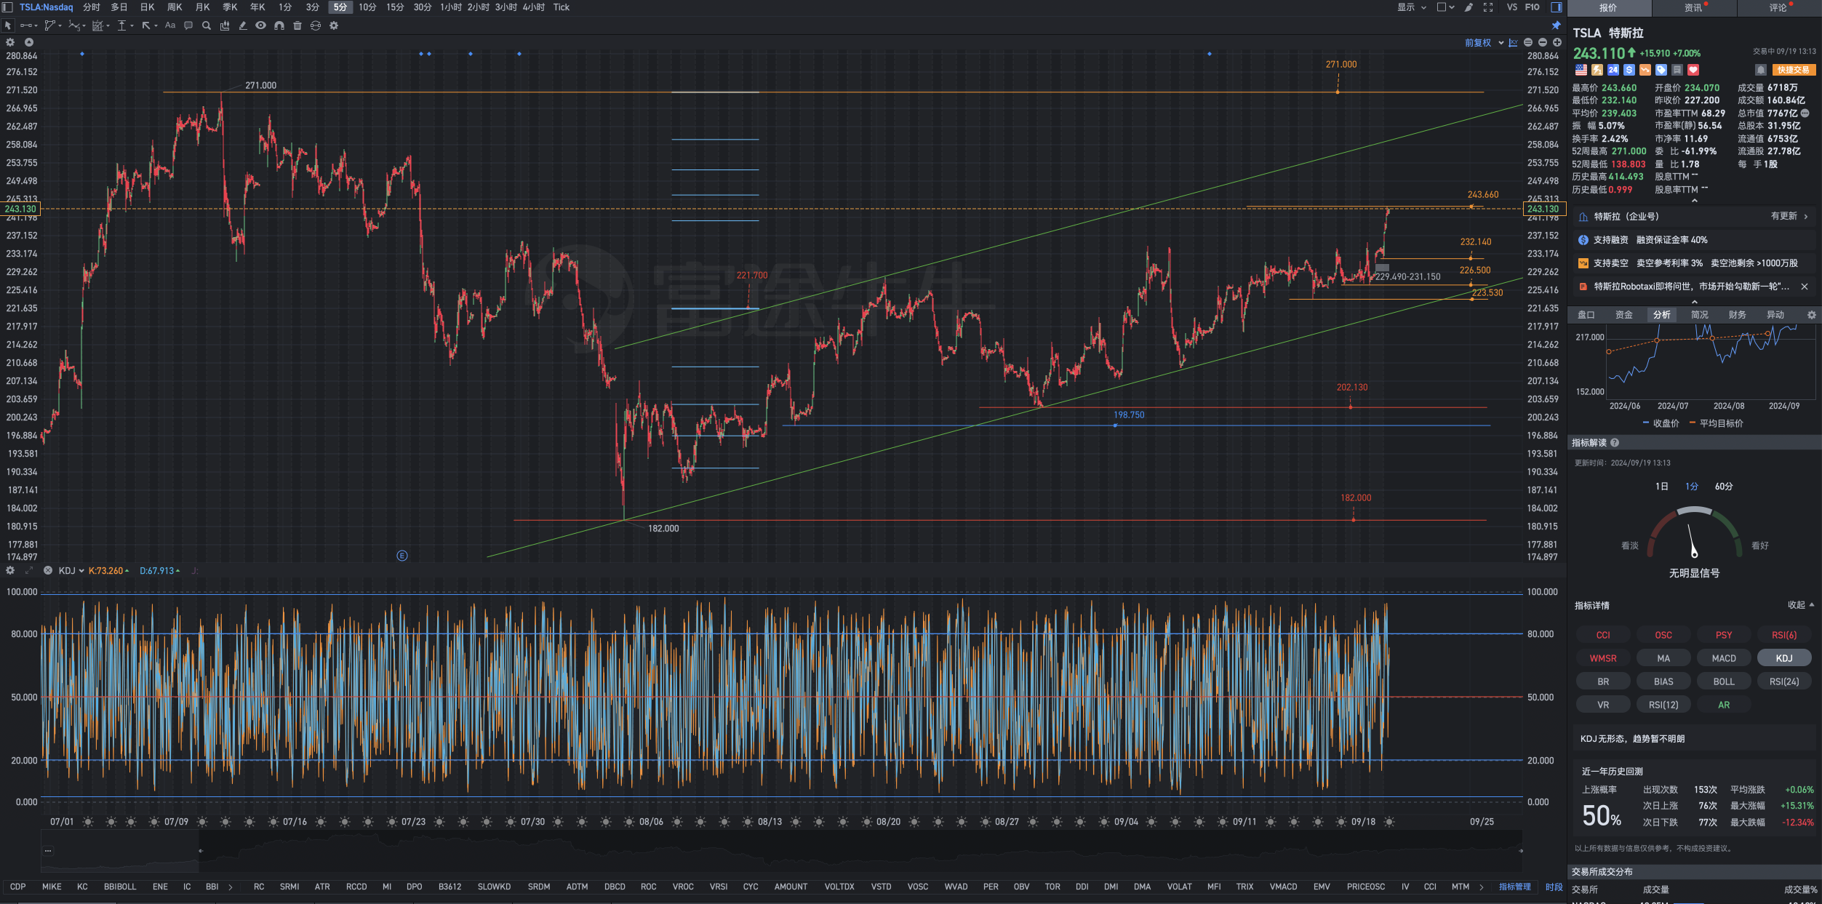Open 指标管理 indicator management link
1822x904 pixels.
tap(1515, 887)
